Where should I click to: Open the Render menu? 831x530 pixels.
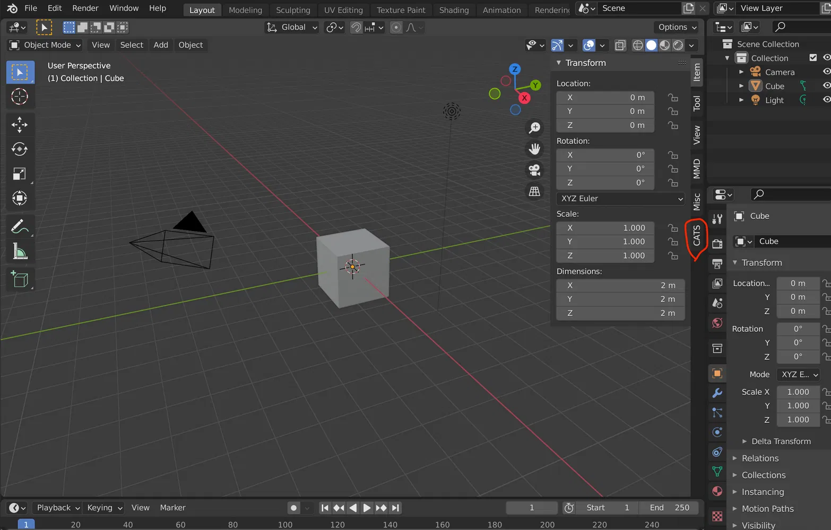click(85, 8)
